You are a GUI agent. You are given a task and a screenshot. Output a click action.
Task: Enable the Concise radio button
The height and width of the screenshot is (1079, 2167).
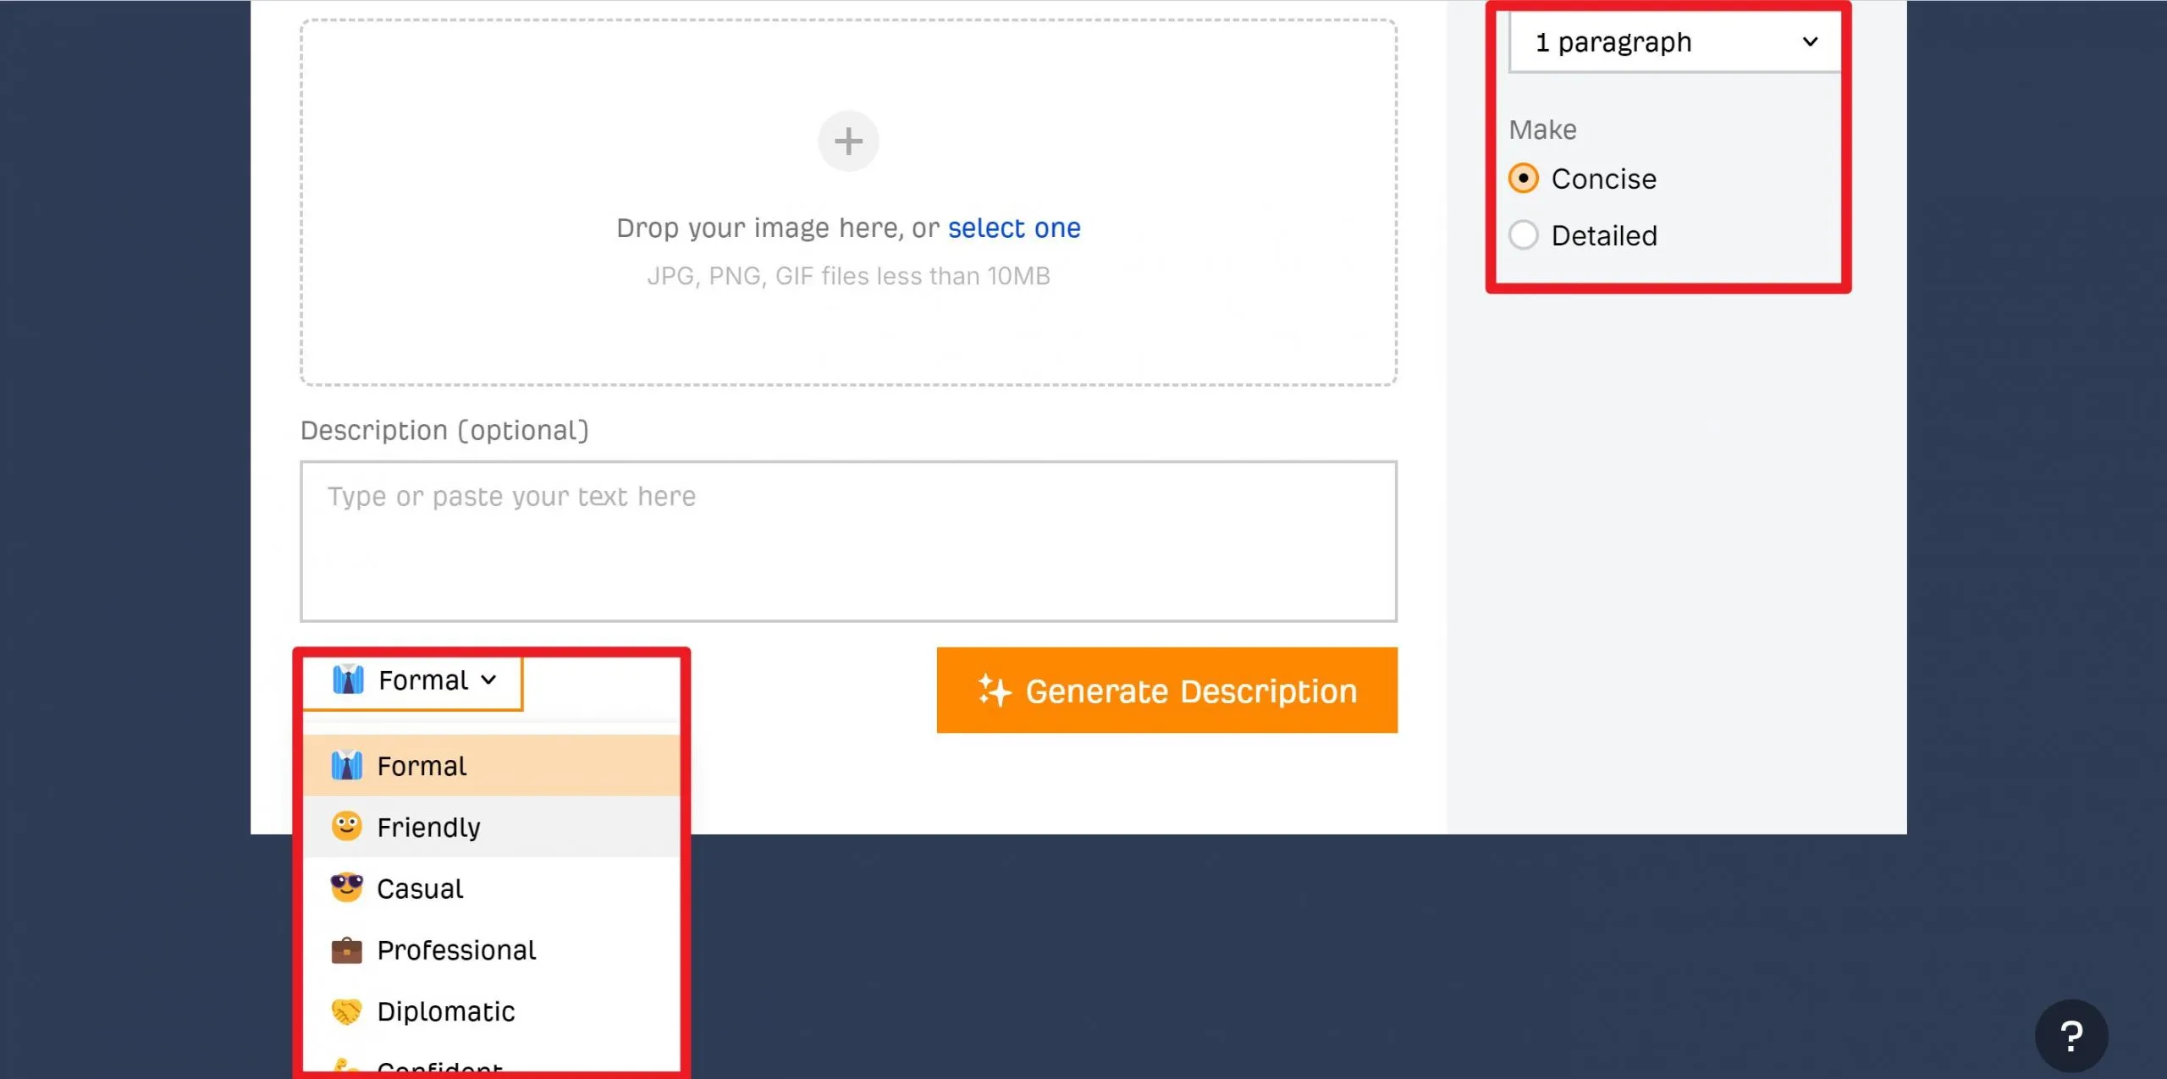tap(1523, 177)
